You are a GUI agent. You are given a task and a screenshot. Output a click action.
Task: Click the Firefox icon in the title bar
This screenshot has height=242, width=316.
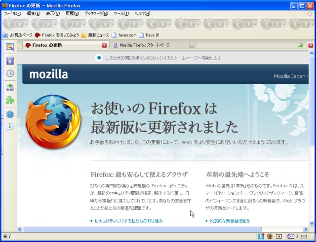coord(5,5)
